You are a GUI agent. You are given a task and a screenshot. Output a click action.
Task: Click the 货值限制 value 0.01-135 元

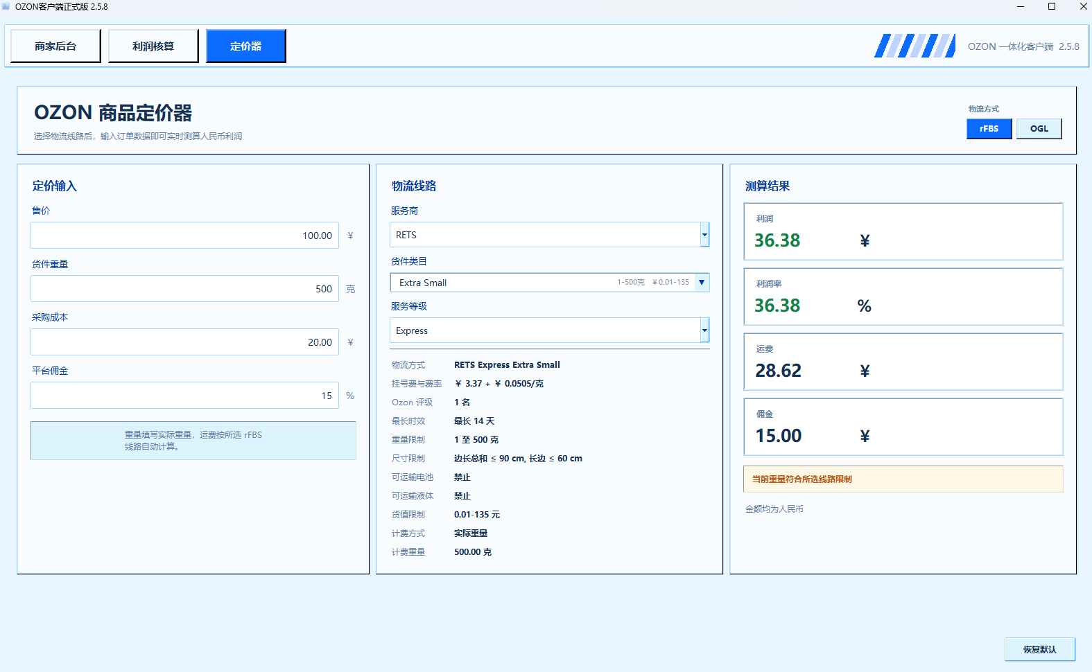click(x=477, y=515)
